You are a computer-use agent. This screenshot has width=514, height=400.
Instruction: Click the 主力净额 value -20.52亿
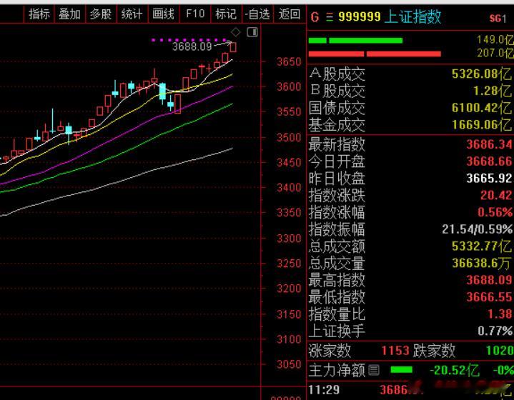click(x=455, y=370)
